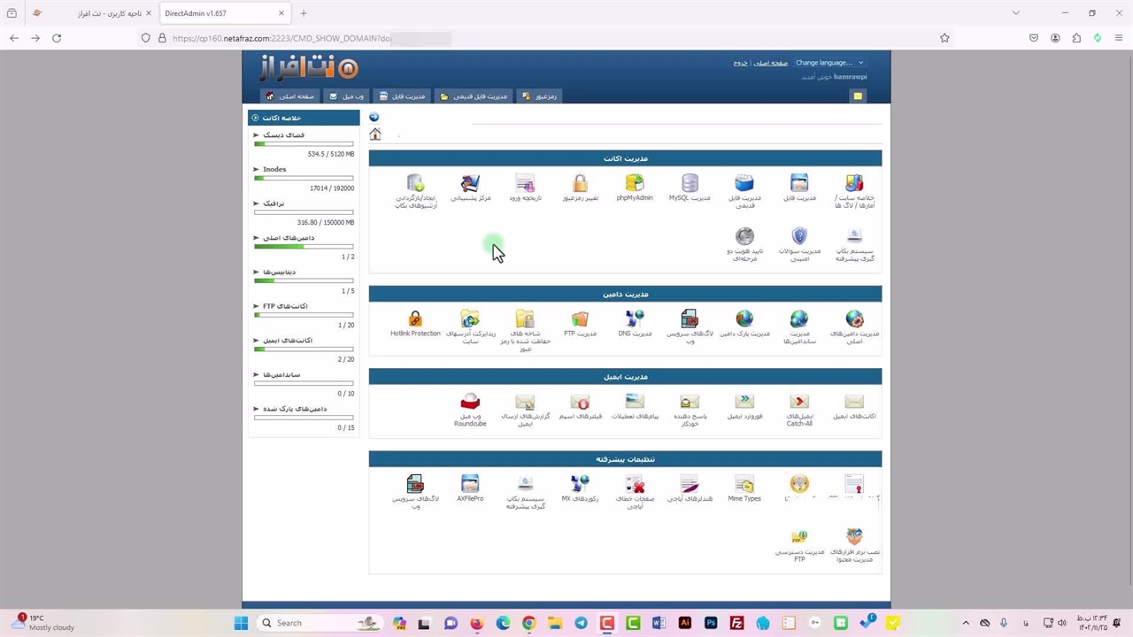Open the AXFilePro icon
The height and width of the screenshot is (637, 1133).
(x=470, y=485)
